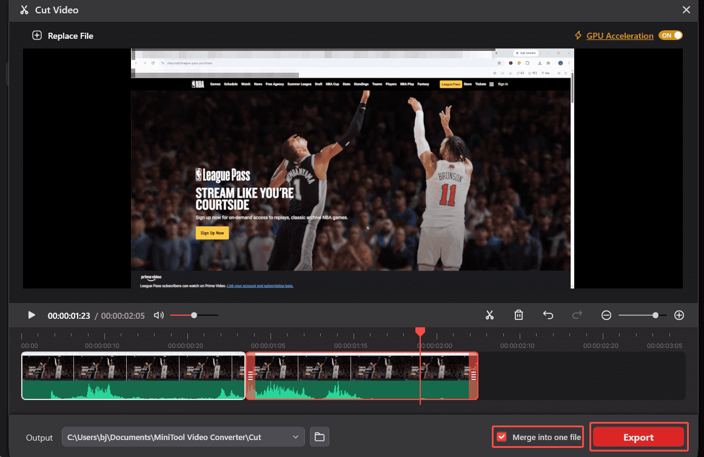Image resolution: width=704 pixels, height=457 pixels.
Task: Click the total duration 00:00:02:05
Action: [122, 316]
